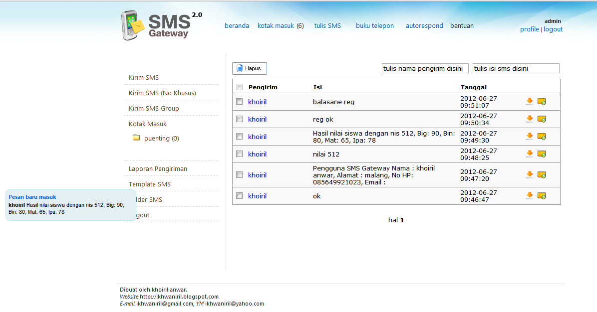
Task: Check the box for the "balasane reg" message
Action: click(x=240, y=102)
